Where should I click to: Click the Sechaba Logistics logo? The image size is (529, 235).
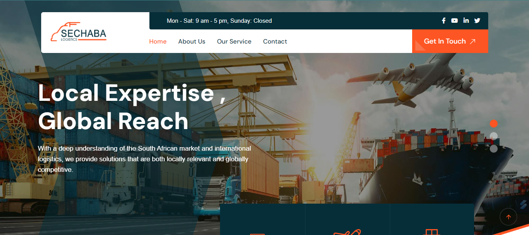coord(78,32)
